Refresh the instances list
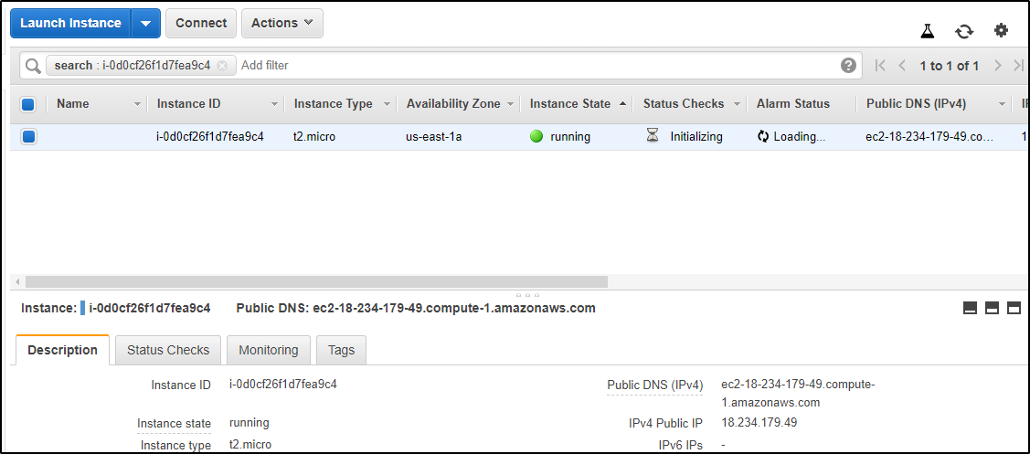Viewport: 1030px width, 454px height. click(964, 31)
